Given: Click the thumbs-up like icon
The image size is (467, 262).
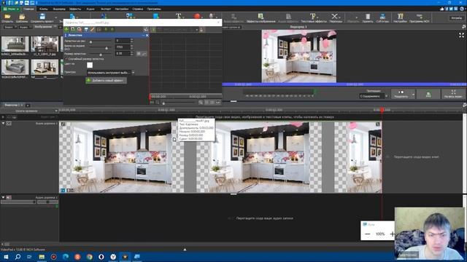Looking at the screenshot, I should [x=441, y=9].
